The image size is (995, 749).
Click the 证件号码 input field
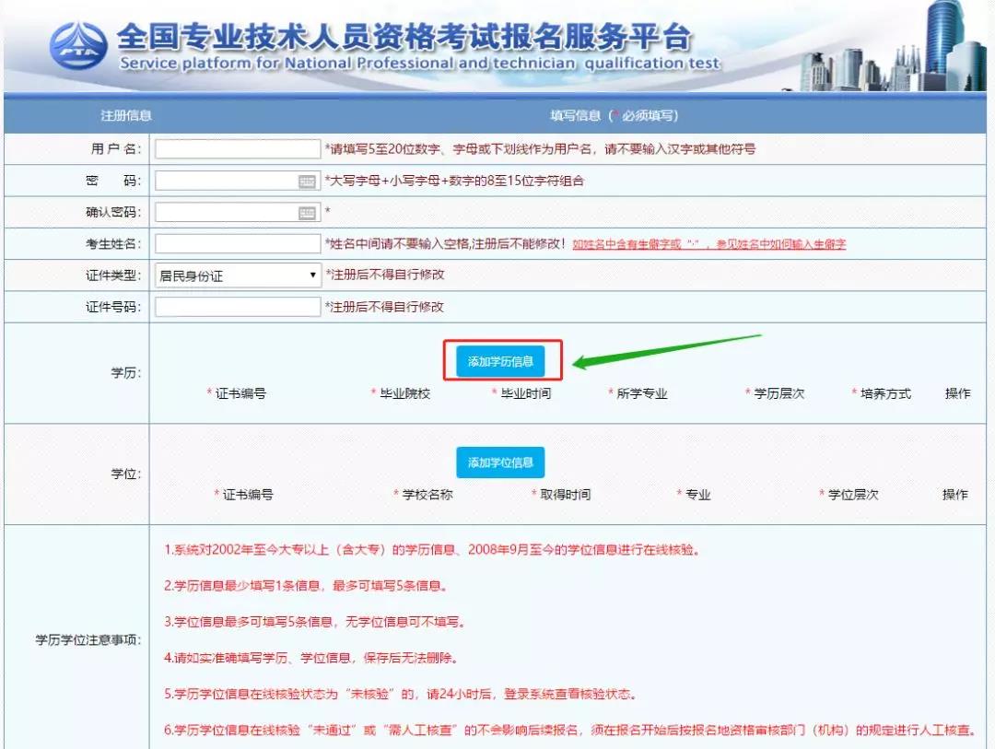pos(235,306)
